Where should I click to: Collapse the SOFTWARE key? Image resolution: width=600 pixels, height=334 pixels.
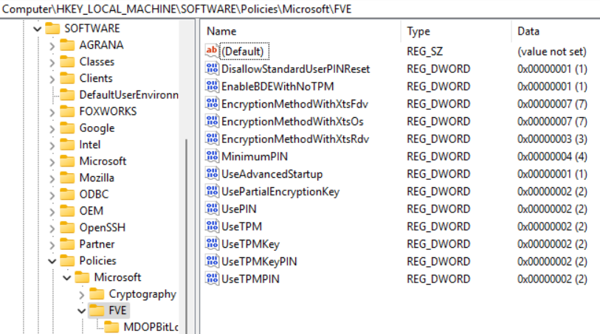(37, 29)
